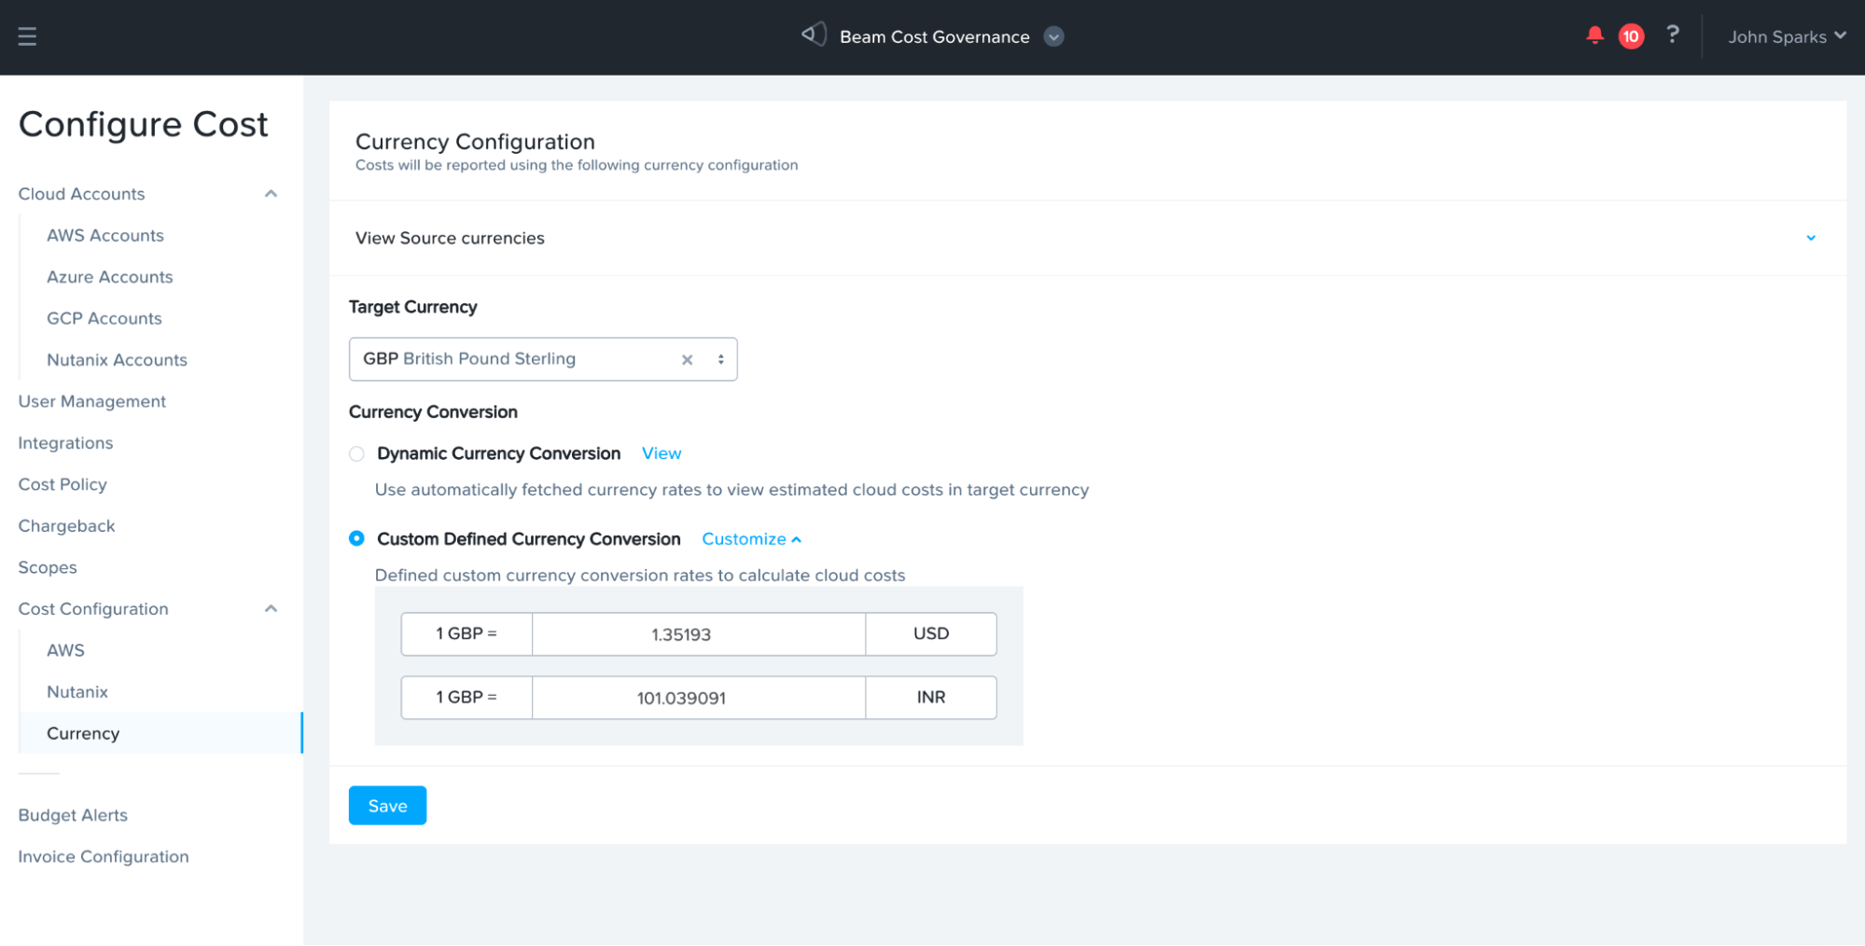Click the megaphone announcement icon
The width and height of the screenshot is (1865, 946).
coord(814,35)
